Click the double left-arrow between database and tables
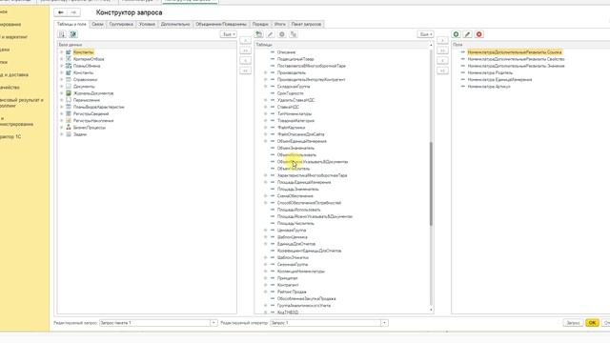610x343 pixels. click(246, 71)
